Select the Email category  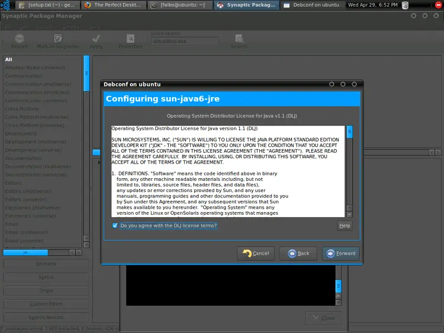[12, 224]
